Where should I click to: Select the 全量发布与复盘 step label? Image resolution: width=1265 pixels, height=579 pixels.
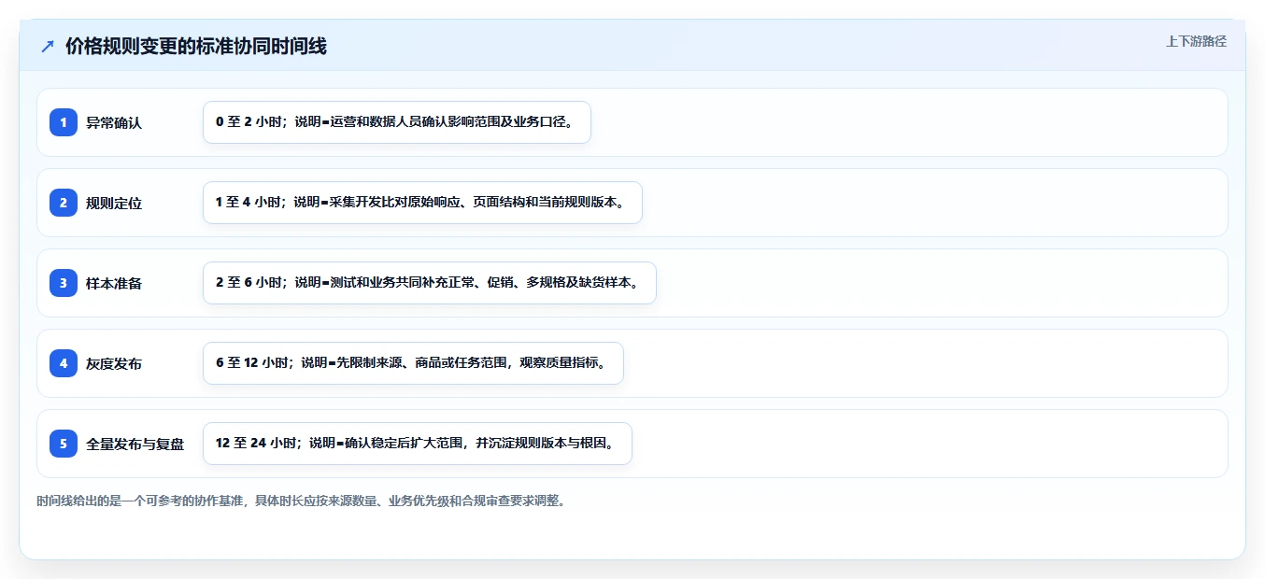coord(135,444)
